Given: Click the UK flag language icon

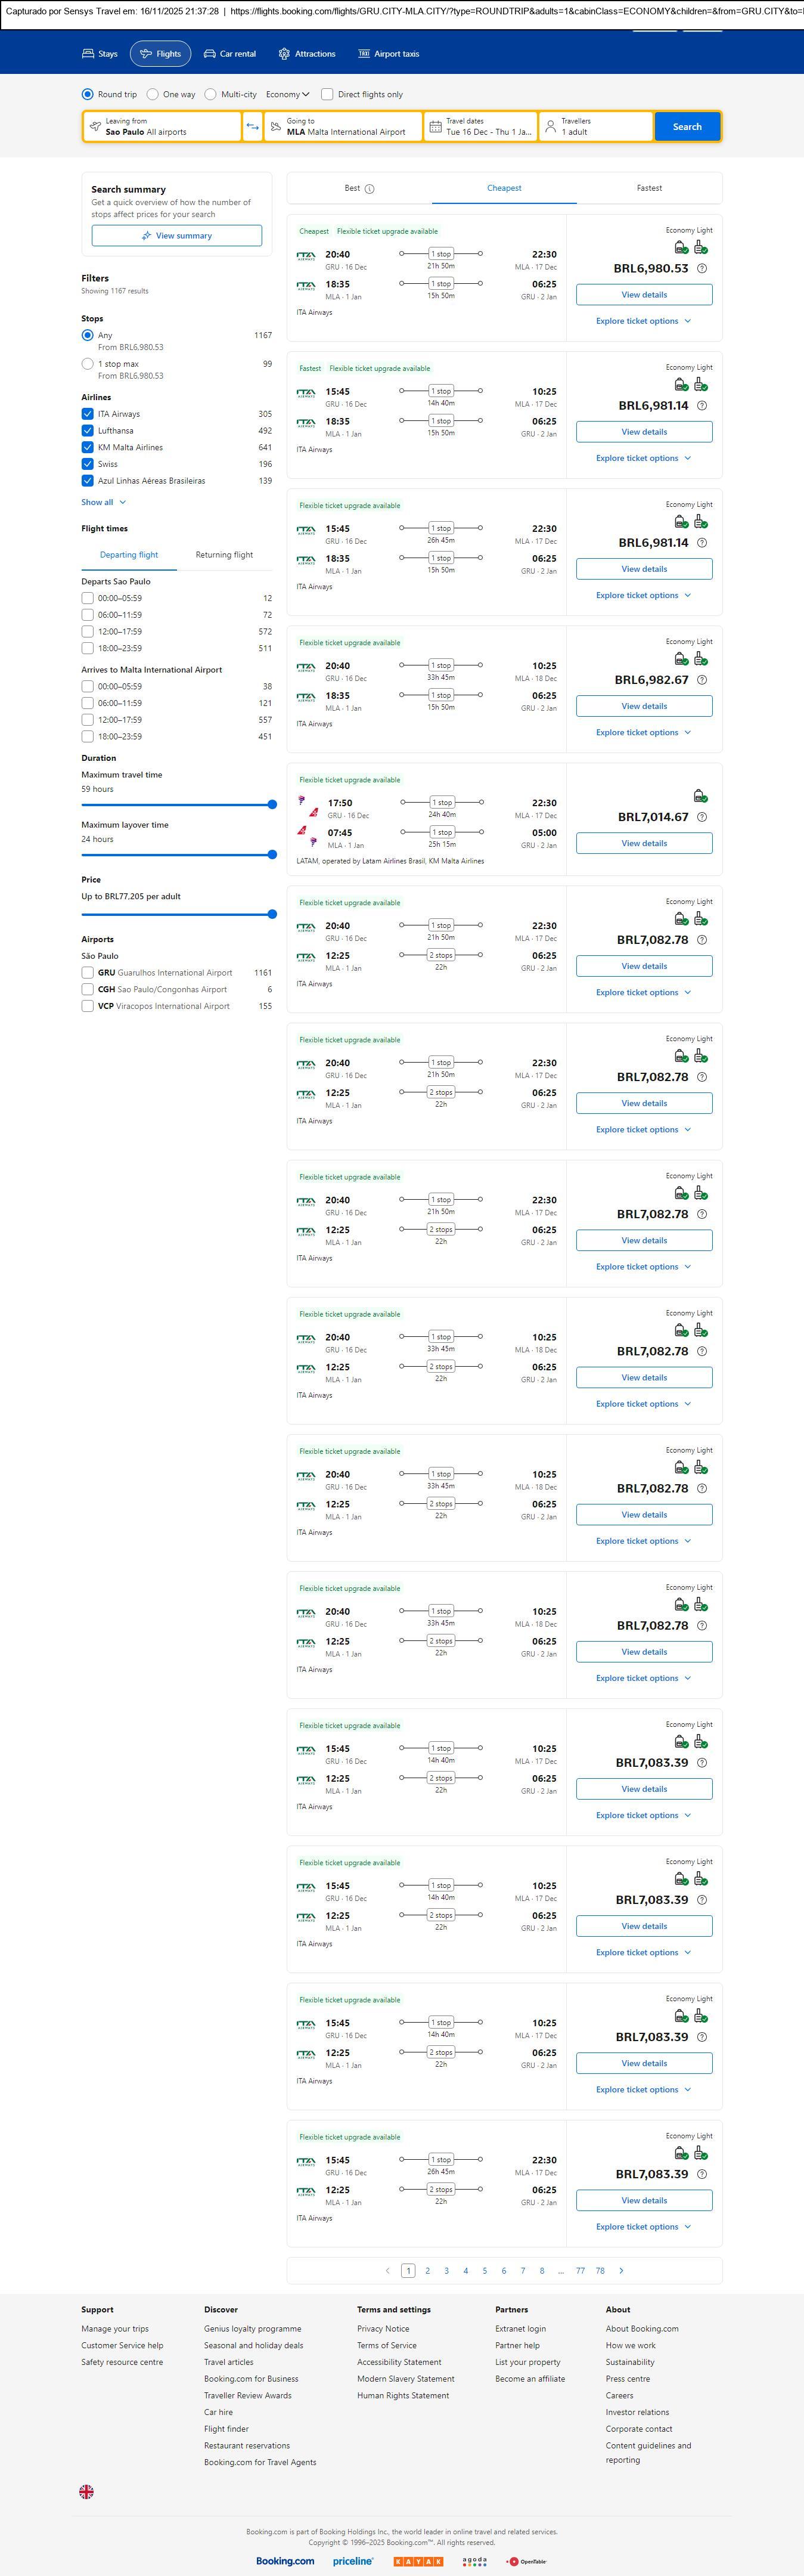Looking at the screenshot, I should [87, 2492].
